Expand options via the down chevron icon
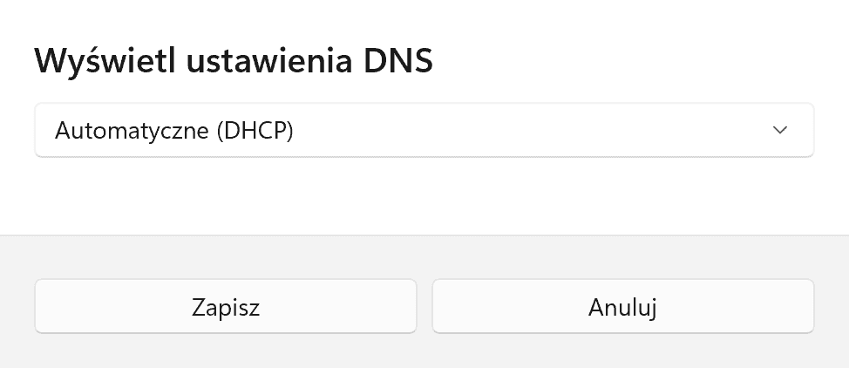The image size is (849, 368). tap(779, 130)
